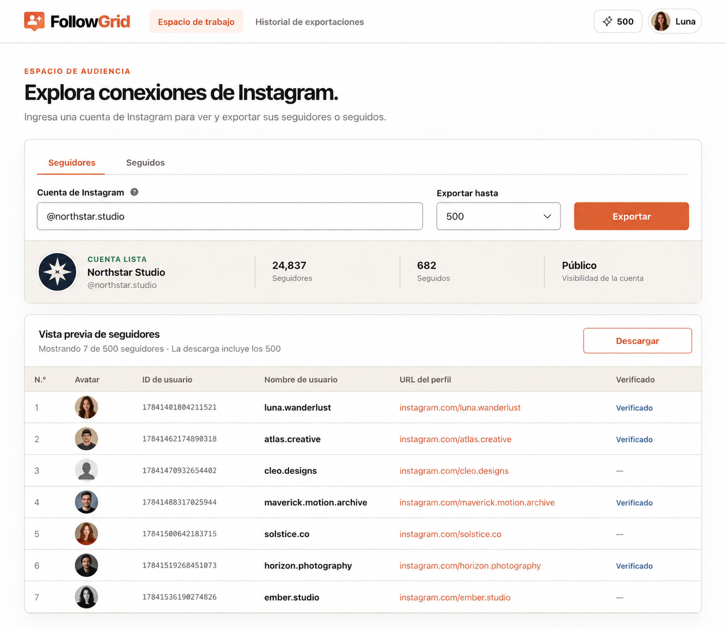Click the Northstar Studio compass profile picture
The image size is (726, 629).
click(x=57, y=272)
